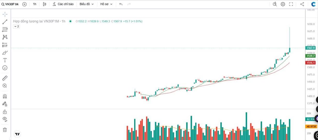The height and width of the screenshot is (140, 318).
Task: Toggle magnet mode
Action: point(5,96)
